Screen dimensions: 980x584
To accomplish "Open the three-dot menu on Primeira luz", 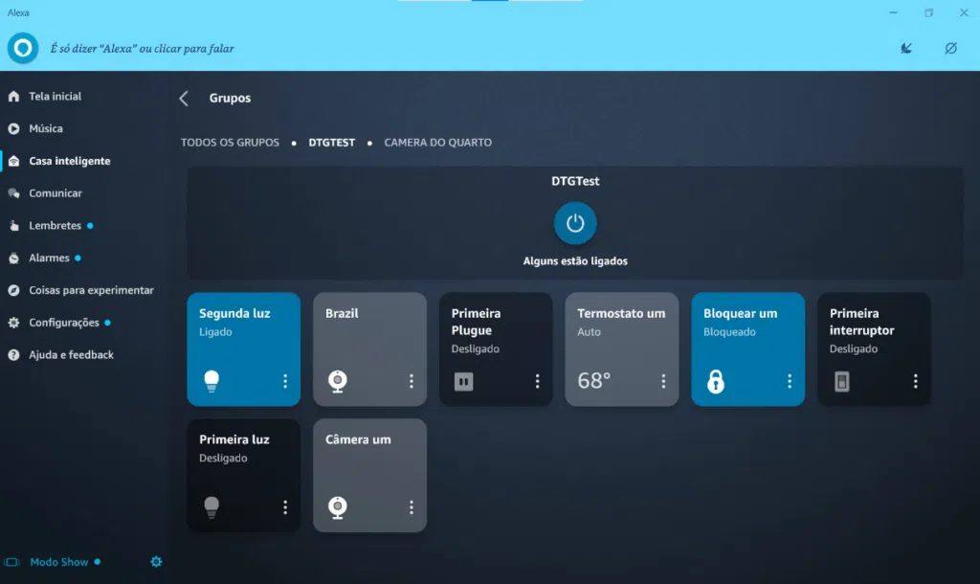I will 284,506.
